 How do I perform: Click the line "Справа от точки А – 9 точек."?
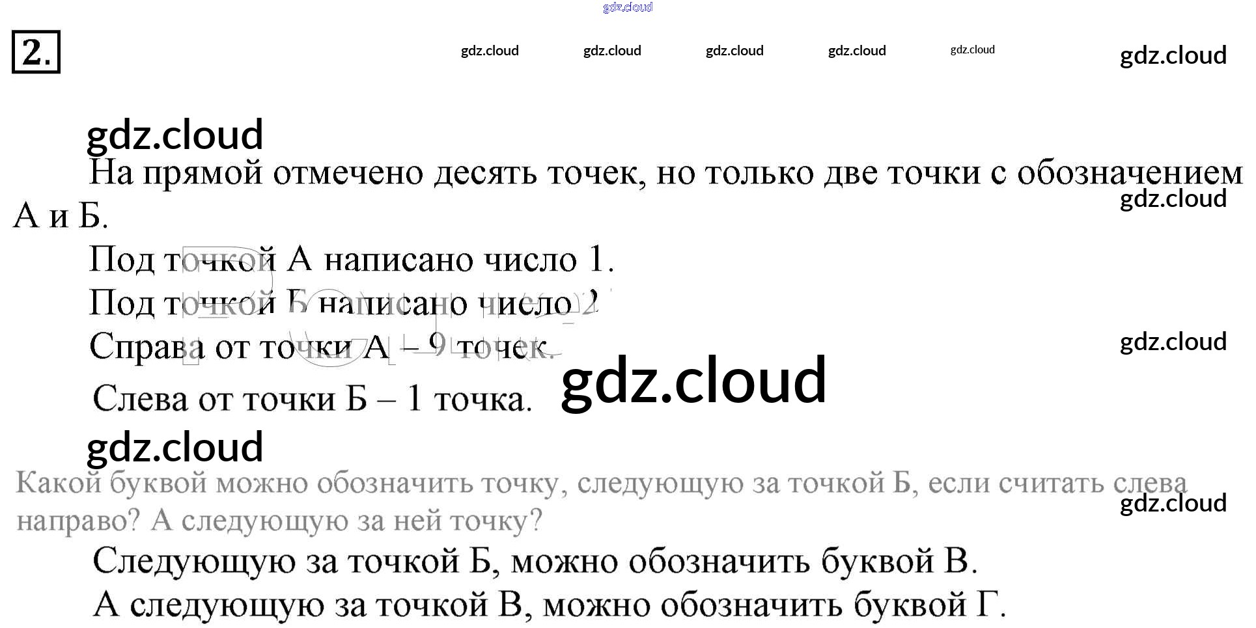tap(322, 347)
